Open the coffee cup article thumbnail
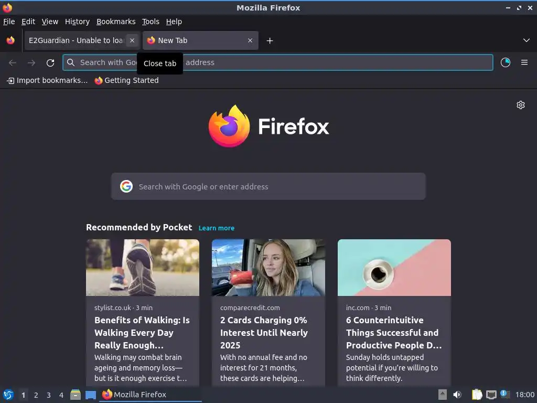Viewport: 537px width, 403px height. [x=394, y=268]
